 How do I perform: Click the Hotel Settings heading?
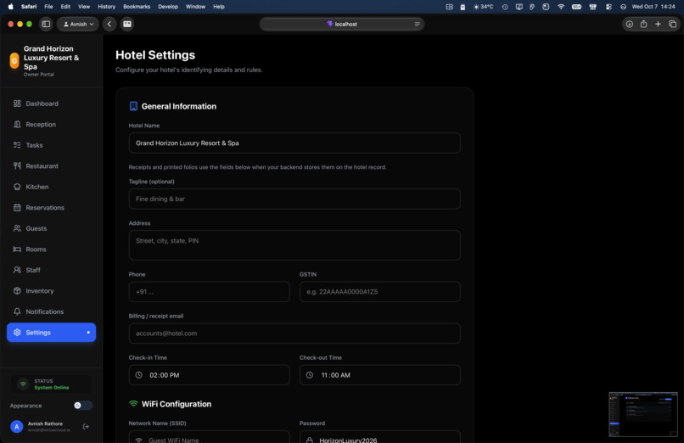(155, 55)
